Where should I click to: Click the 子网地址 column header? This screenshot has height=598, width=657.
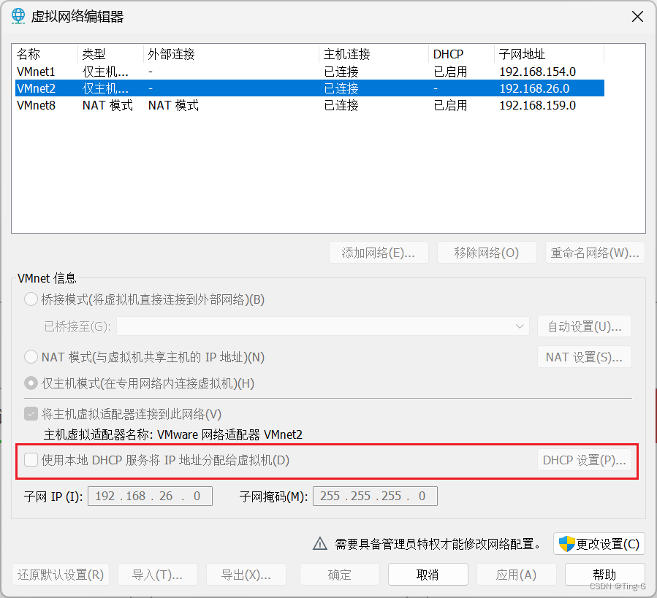tap(521, 53)
